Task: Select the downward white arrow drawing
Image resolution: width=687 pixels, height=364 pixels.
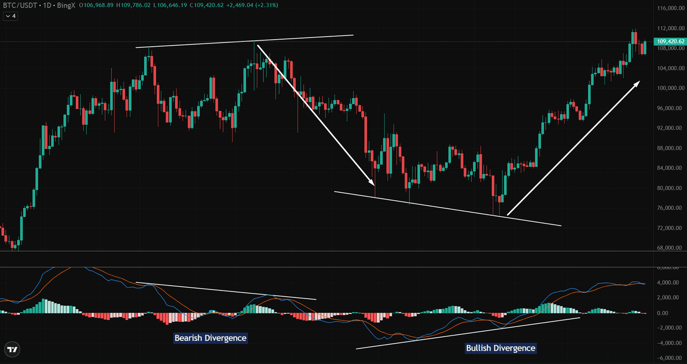Action: point(317,115)
